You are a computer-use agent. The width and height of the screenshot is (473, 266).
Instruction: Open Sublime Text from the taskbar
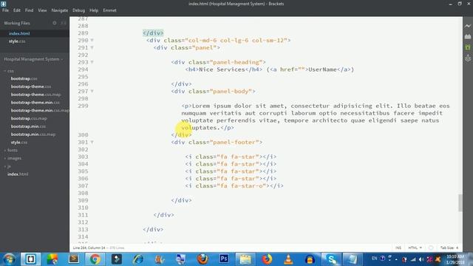(74, 259)
